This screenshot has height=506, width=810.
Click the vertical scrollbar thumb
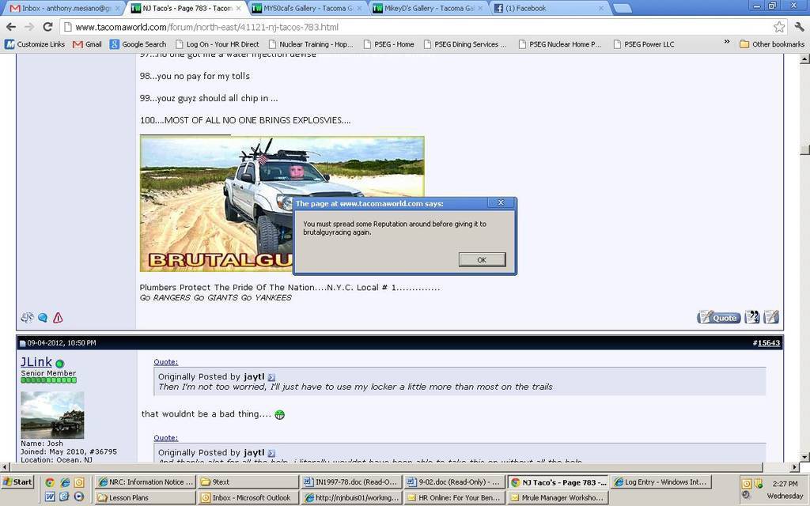(804, 149)
